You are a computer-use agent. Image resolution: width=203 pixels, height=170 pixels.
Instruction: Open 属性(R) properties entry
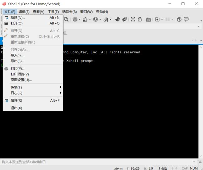[33, 100]
